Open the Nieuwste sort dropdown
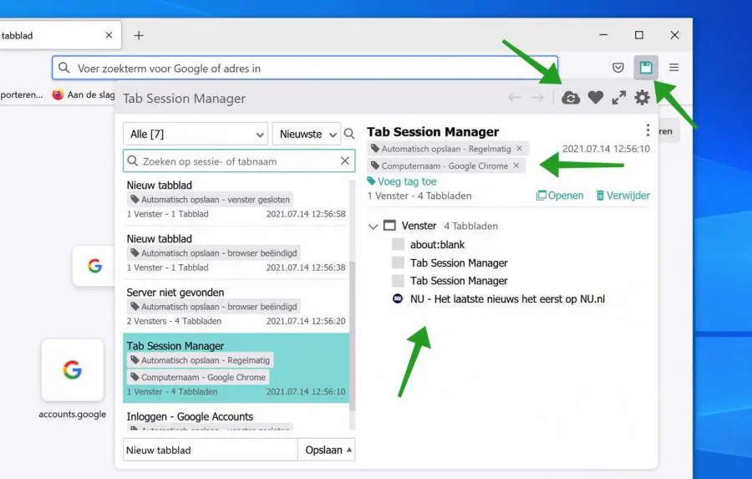Image resolution: width=752 pixels, height=479 pixels. [x=307, y=134]
